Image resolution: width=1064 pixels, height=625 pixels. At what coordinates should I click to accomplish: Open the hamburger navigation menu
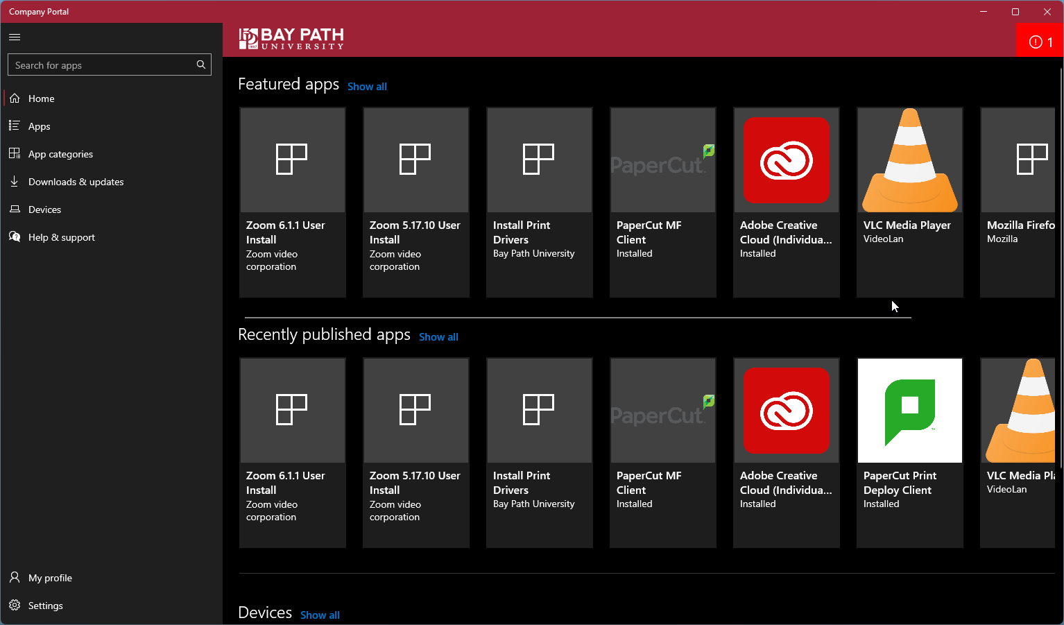click(14, 37)
